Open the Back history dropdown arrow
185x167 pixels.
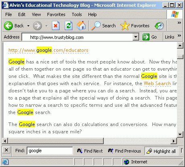pyautogui.click(x=28, y=26)
